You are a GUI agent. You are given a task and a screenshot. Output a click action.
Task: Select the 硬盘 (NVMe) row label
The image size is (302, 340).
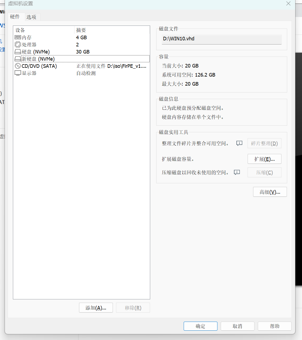(x=36, y=52)
